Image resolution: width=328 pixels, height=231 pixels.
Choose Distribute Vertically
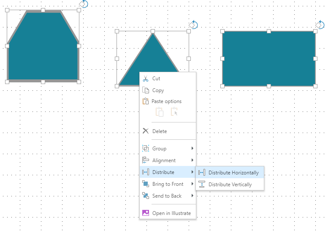point(230,185)
